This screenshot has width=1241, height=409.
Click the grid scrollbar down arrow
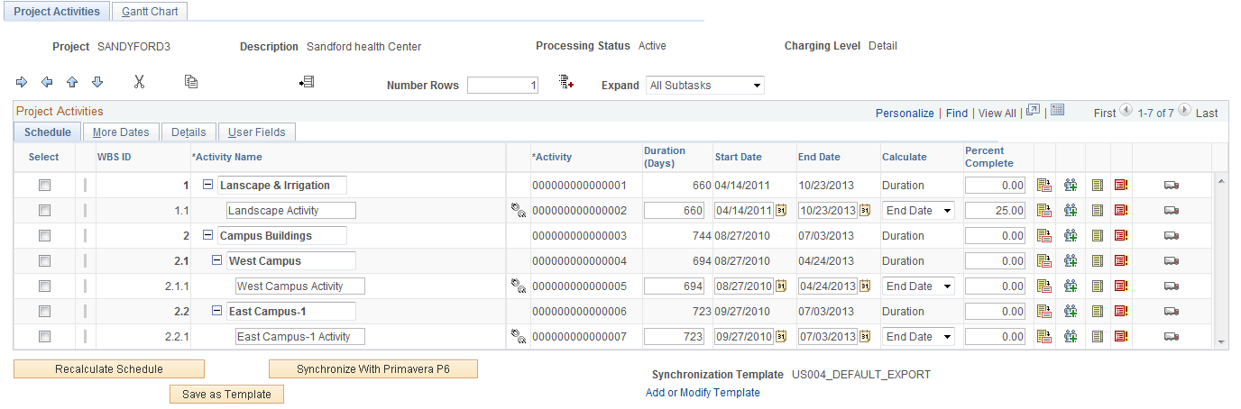(1221, 342)
